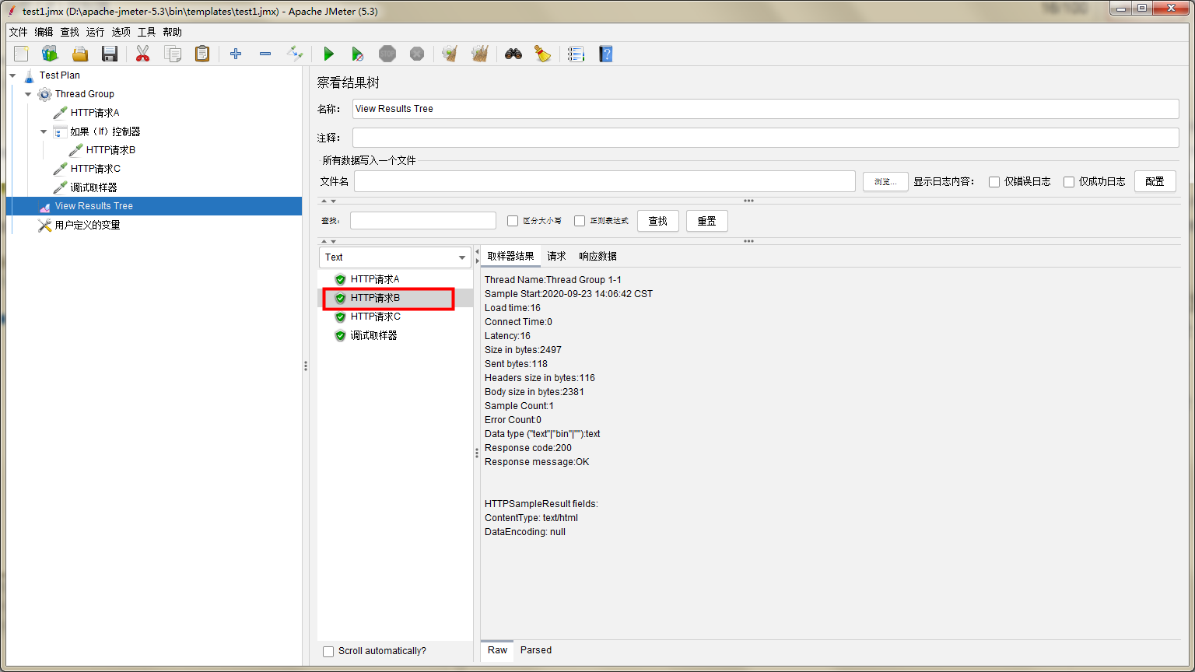The width and height of the screenshot is (1195, 672).
Task: Click the 名称 input field
Action: 766,109
